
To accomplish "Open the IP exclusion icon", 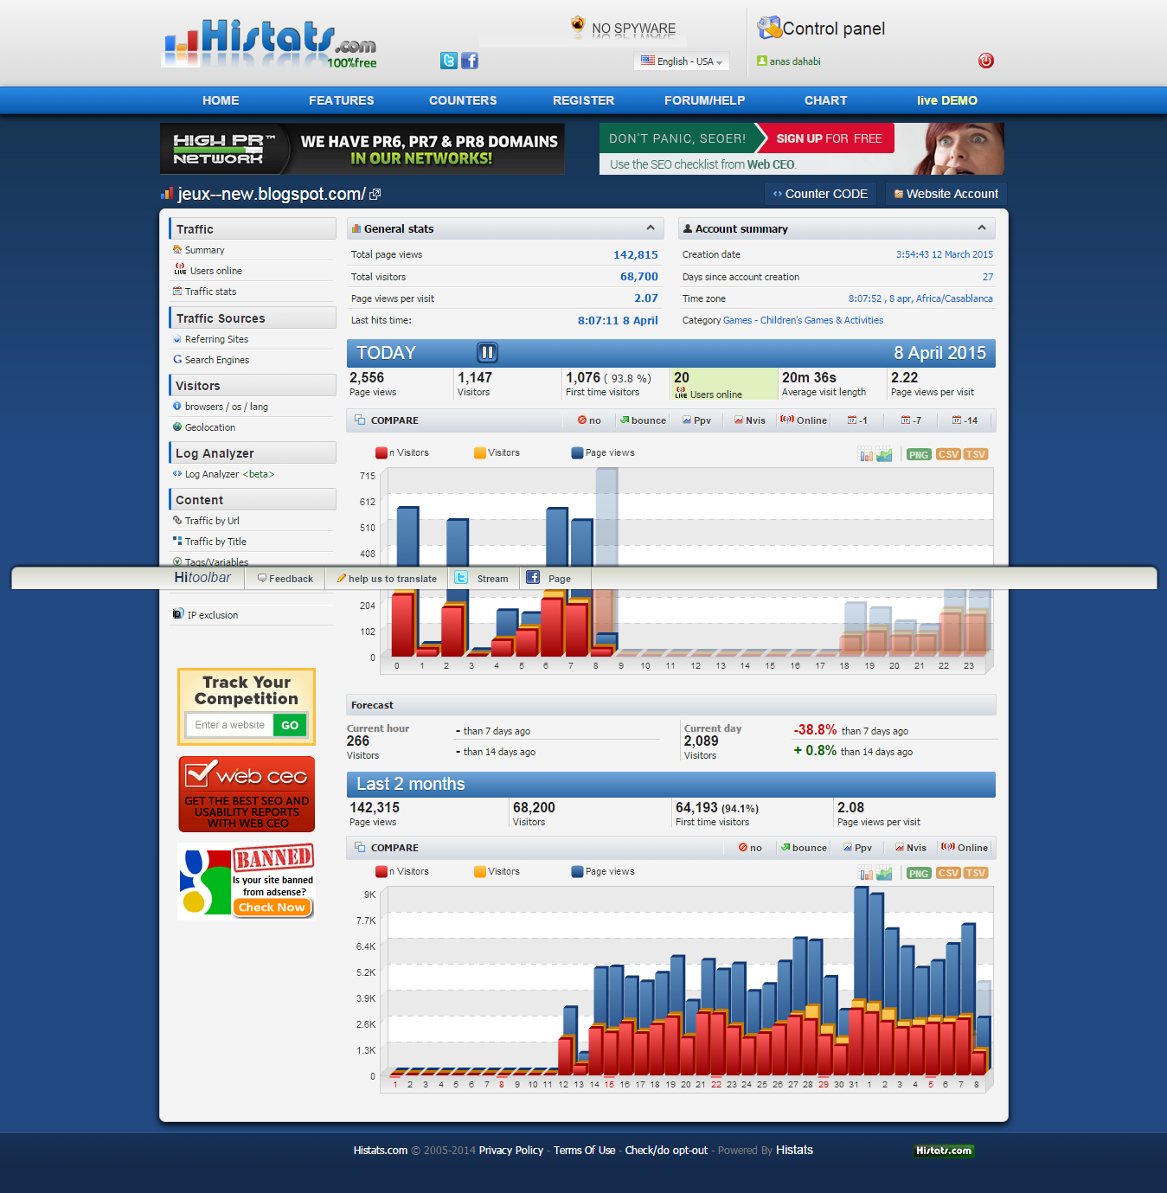I will point(178,614).
